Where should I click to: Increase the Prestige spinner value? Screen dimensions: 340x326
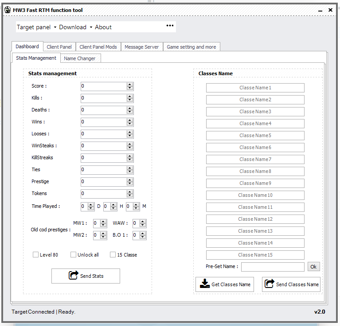click(130, 180)
